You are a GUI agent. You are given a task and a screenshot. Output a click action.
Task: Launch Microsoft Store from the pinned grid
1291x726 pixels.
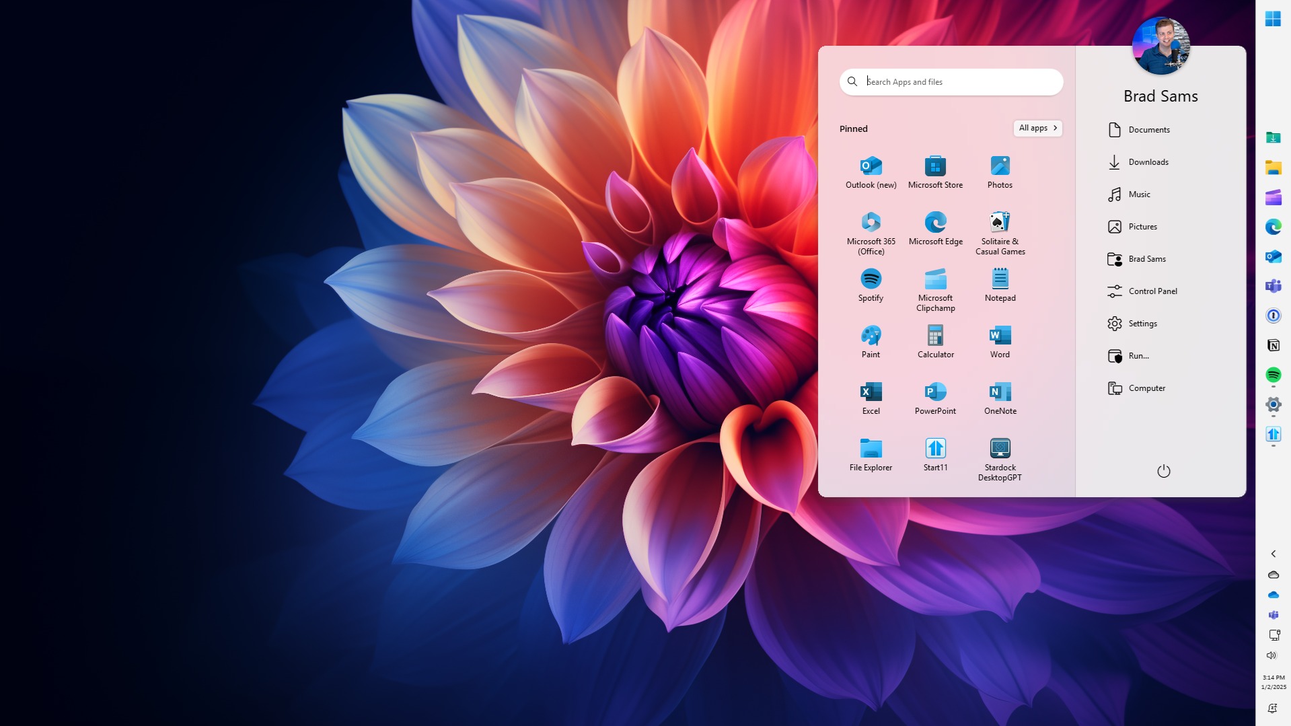pos(935,173)
